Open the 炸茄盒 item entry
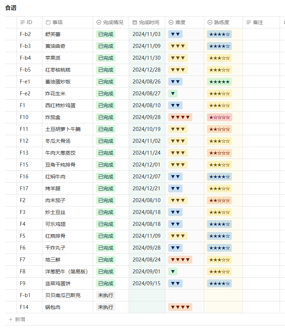Screen dimensions: 285x328 click(x=52, y=117)
